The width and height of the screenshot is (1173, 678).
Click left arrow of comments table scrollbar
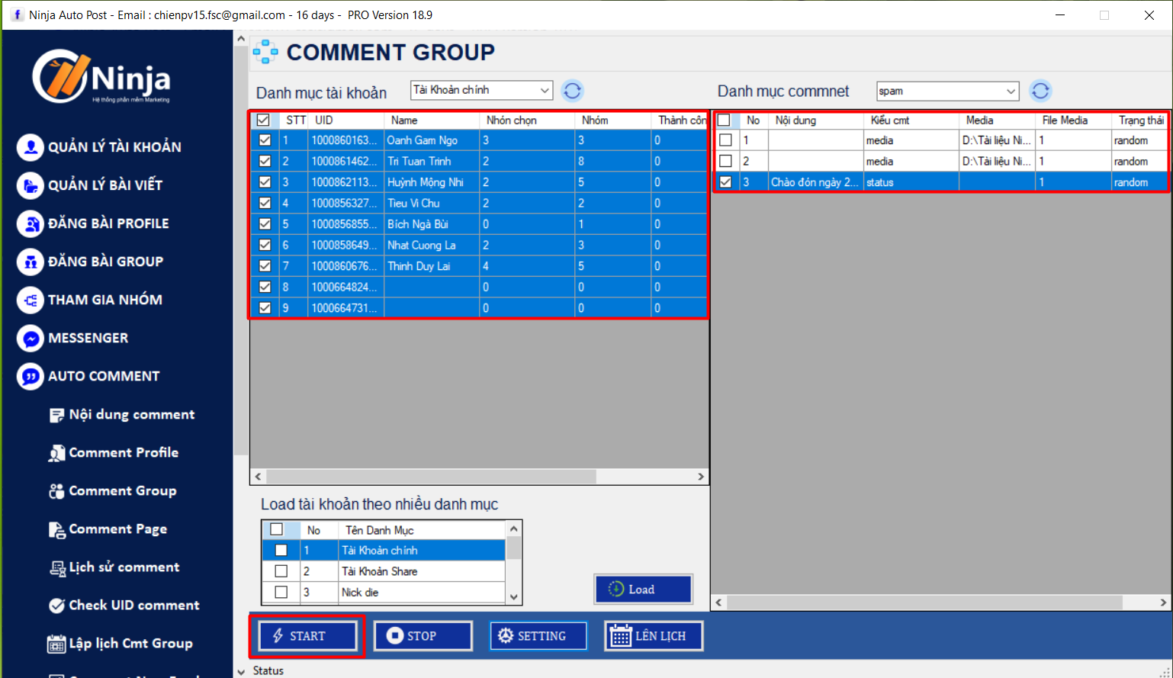(718, 602)
